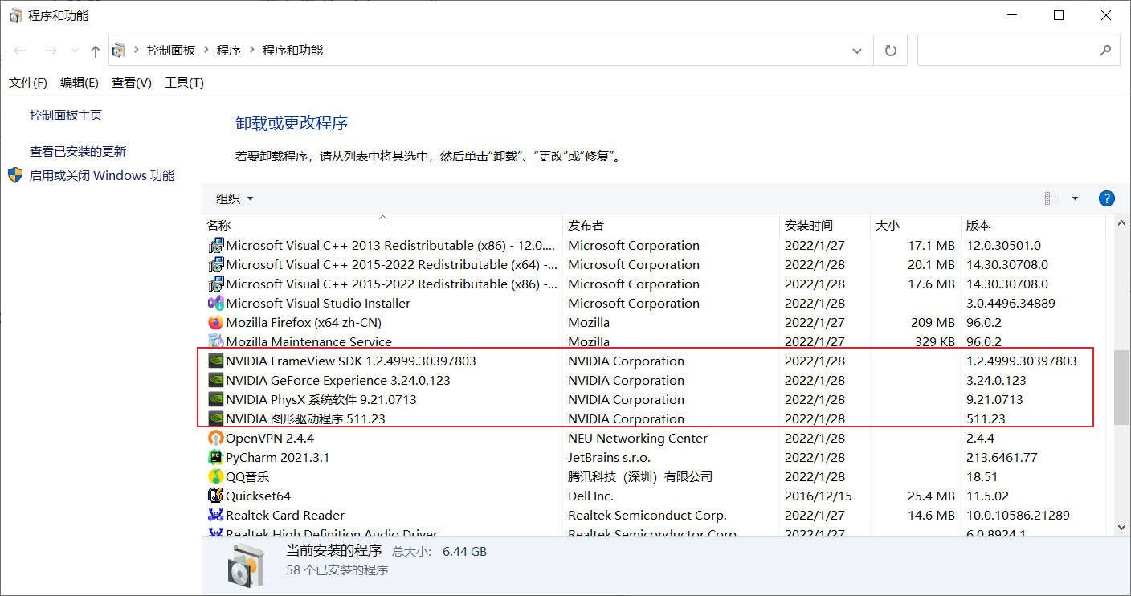Image resolution: width=1131 pixels, height=596 pixels.
Task: Open the 工具 menu
Action: (x=183, y=82)
